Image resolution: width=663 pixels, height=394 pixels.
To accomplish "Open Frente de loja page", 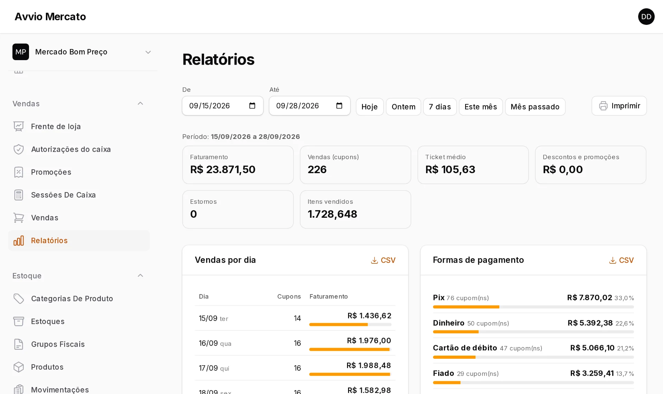I will [79, 126].
